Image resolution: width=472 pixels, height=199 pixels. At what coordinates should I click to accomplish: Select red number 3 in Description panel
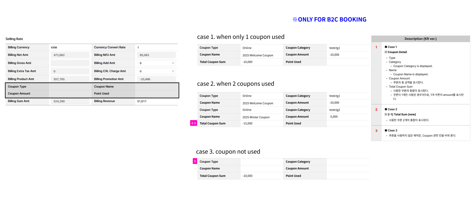[x=376, y=131]
